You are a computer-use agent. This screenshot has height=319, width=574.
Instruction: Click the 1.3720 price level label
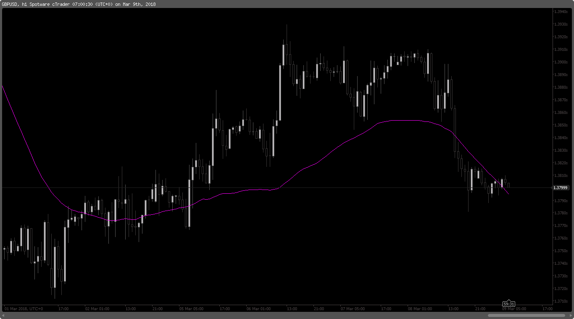click(561, 289)
